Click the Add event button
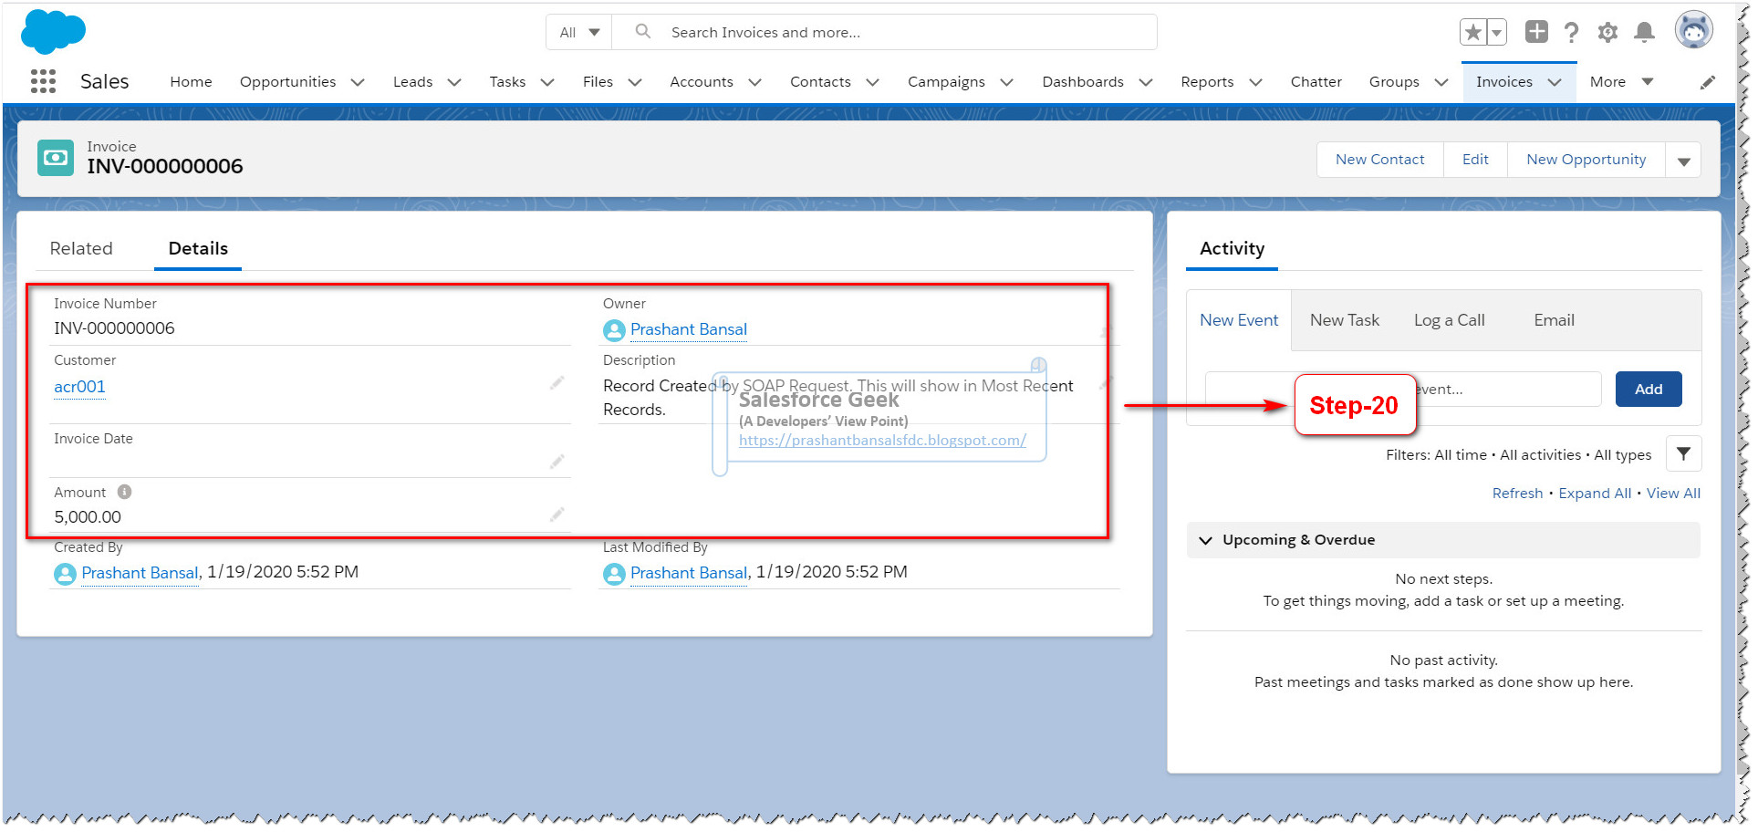This screenshot has width=1758, height=832. point(1648,389)
